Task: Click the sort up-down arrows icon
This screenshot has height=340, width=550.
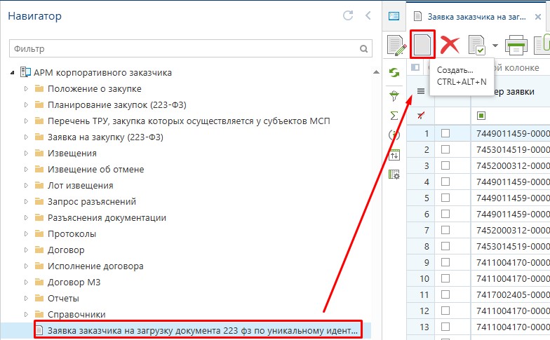Action: 394,154
